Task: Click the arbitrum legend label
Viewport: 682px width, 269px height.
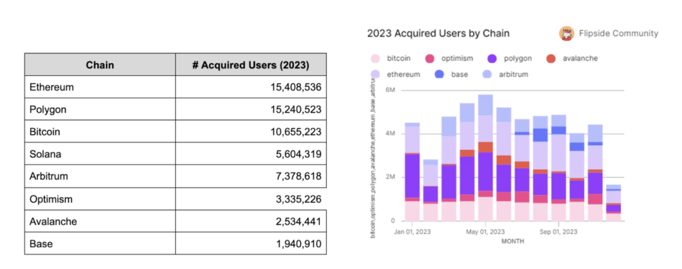Action: click(x=514, y=75)
